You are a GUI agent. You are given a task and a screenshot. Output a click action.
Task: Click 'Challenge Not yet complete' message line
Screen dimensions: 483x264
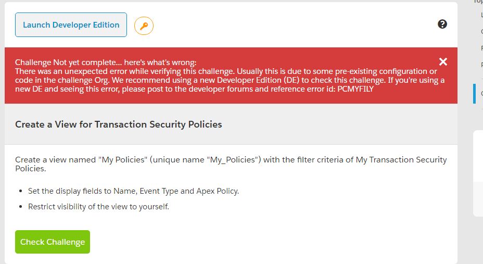(x=106, y=62)
